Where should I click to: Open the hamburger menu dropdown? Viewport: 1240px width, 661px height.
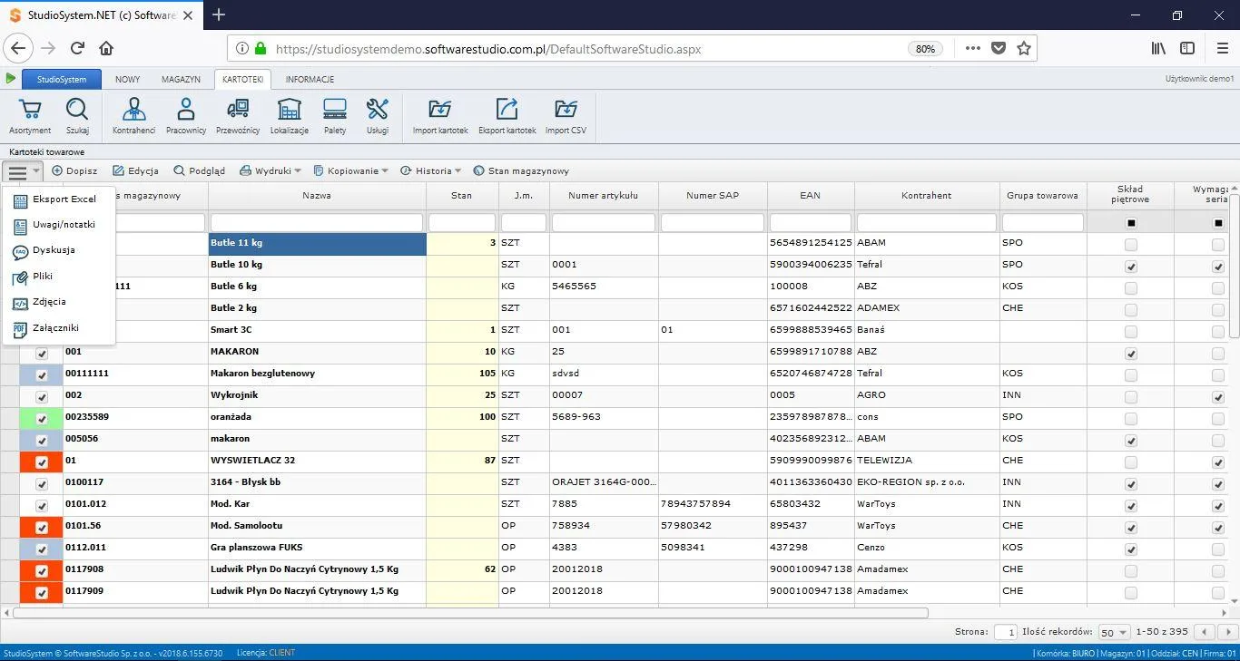[23, 170]
